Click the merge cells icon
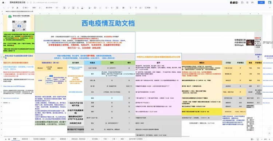The image size is (273, 141). (100, 8)
